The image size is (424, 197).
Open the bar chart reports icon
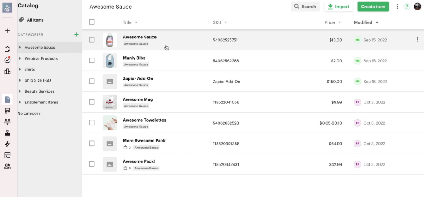pyautogui.click(x=7, y=71)
